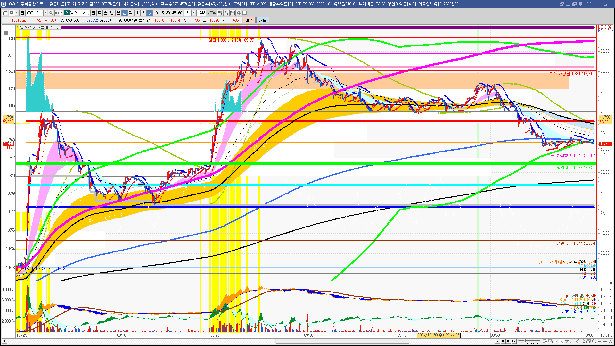Open the 주 type dropdown arrow

(x=16, y=13)
